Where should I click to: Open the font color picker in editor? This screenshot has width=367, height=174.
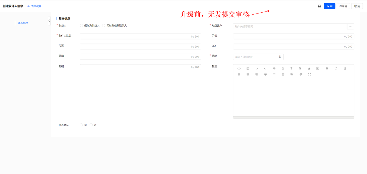click(x=309, y=69)
